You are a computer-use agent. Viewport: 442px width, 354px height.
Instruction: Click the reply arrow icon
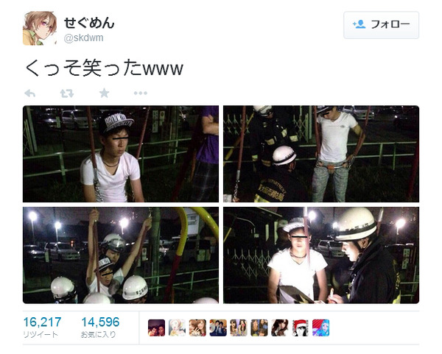click(30, 93)
